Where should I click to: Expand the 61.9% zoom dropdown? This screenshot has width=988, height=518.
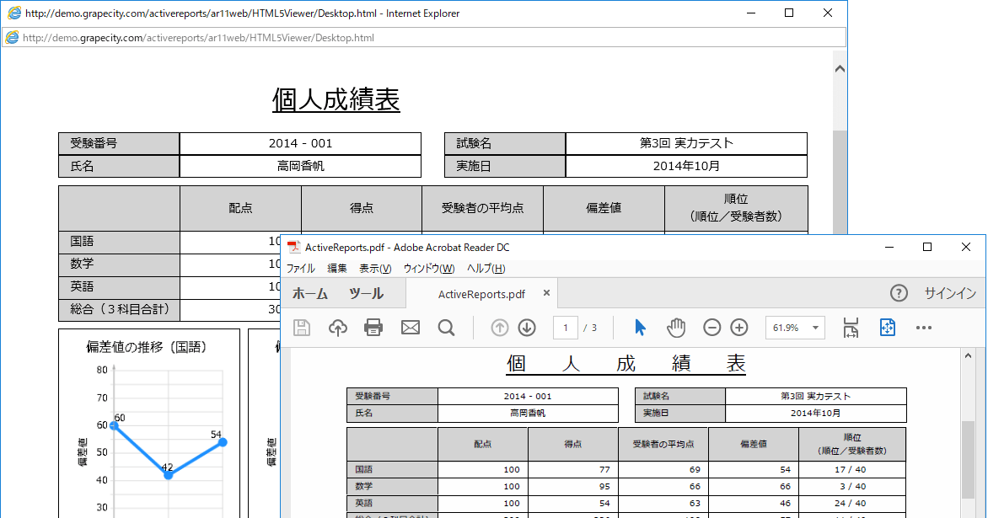[815, 328]
